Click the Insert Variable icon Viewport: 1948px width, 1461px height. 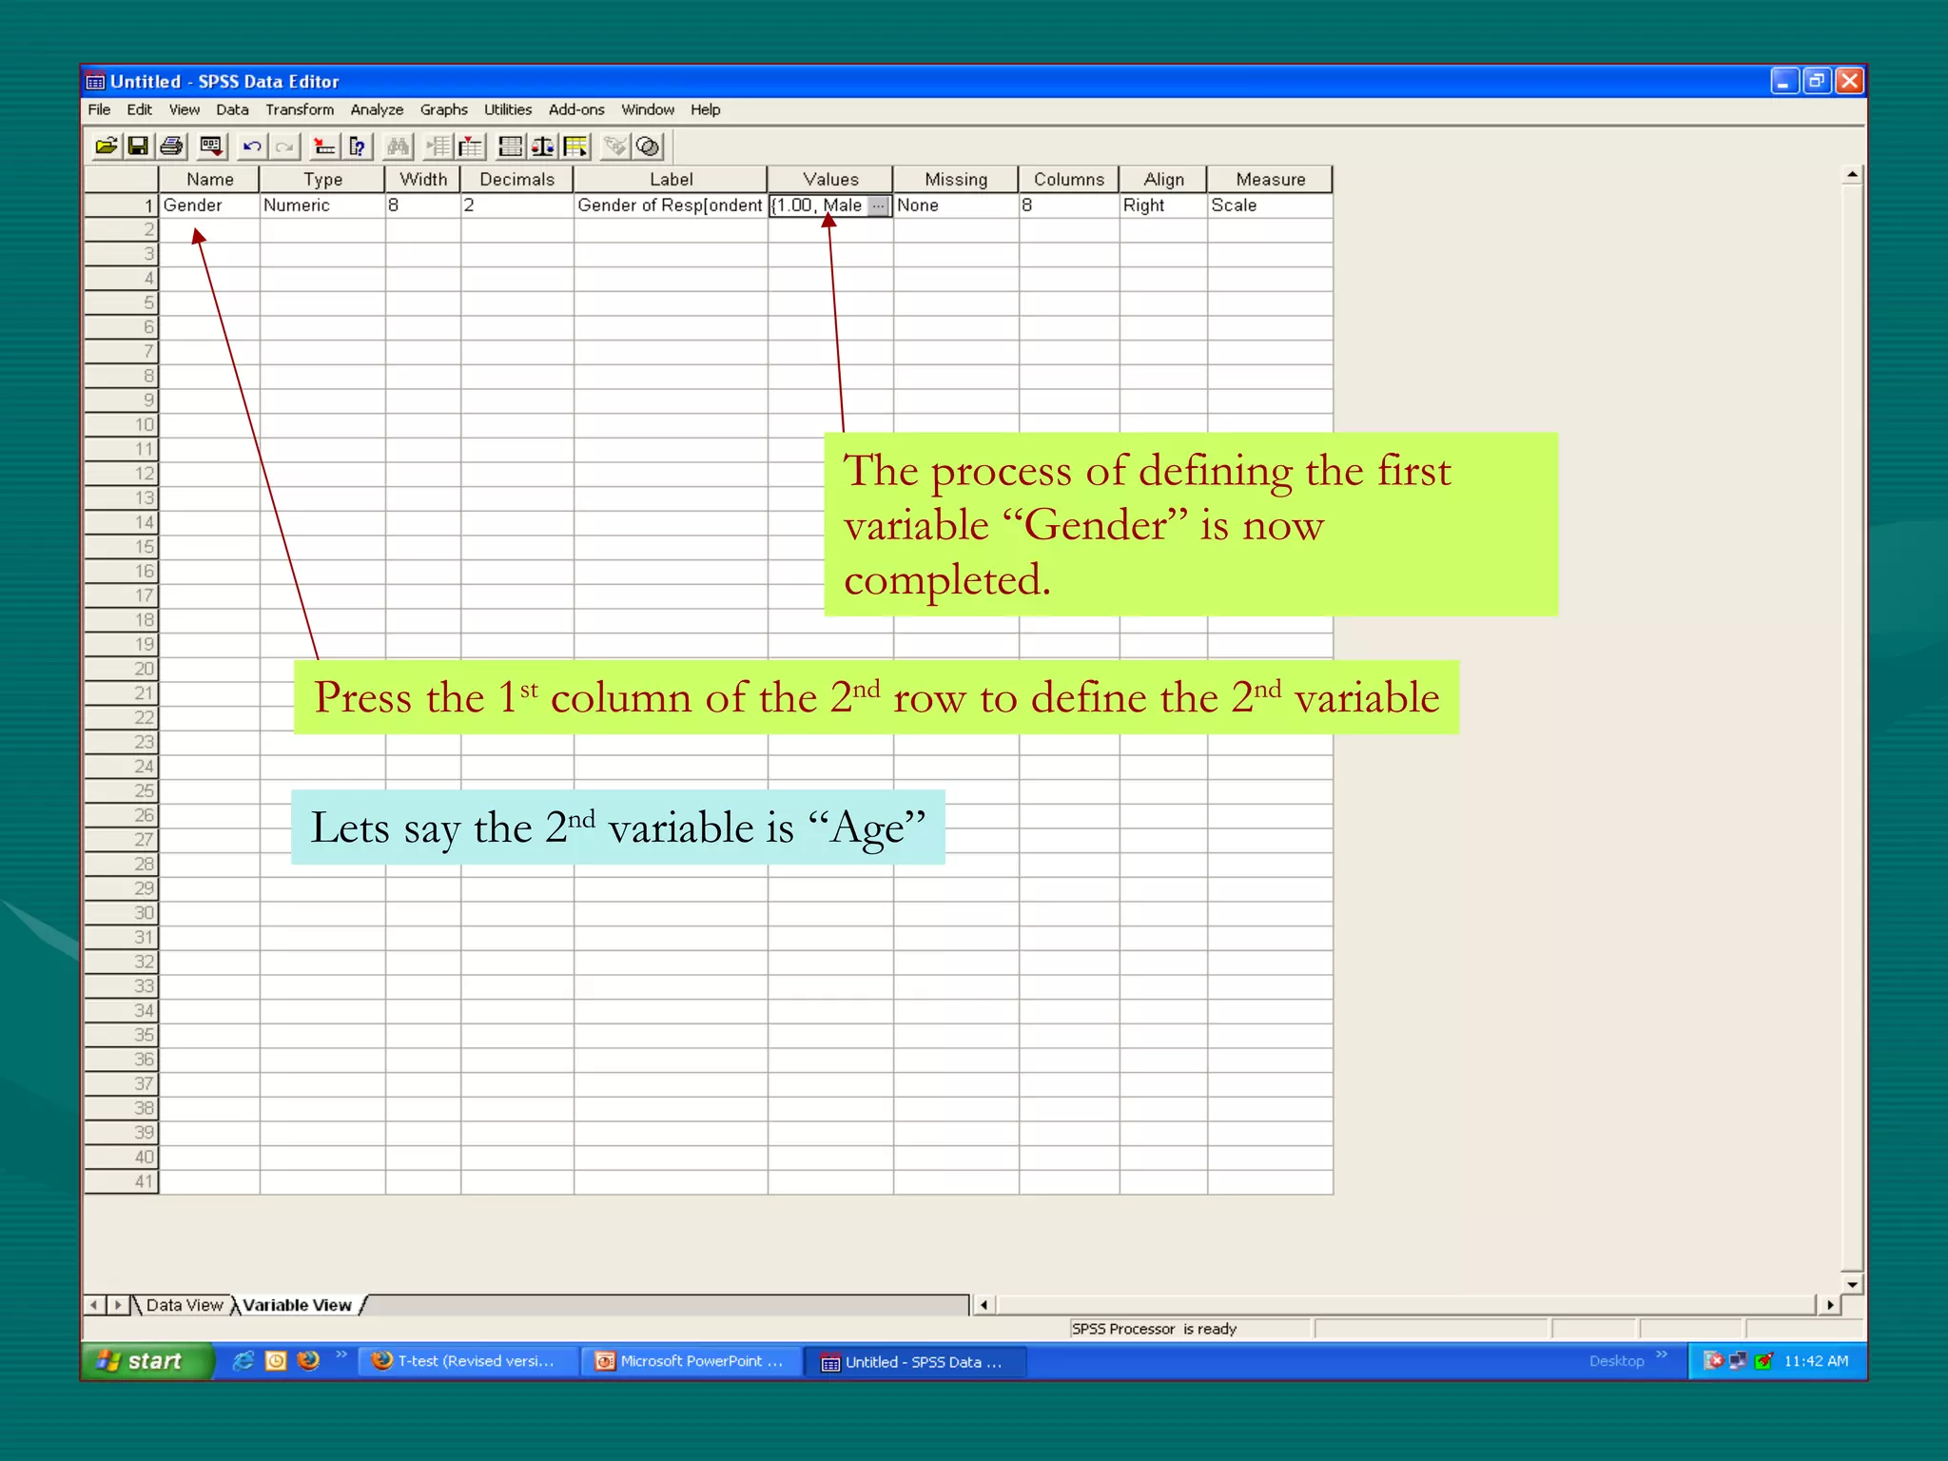[471, 146]
